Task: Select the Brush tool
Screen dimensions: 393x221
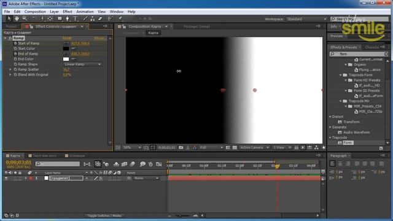Action: click(85, 18)
